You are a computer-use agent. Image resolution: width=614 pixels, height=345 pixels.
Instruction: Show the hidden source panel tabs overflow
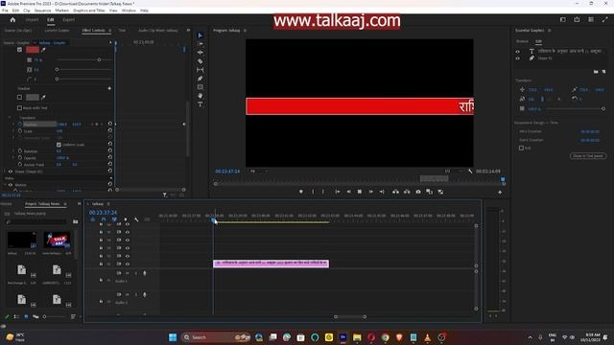tap(188, 30)
